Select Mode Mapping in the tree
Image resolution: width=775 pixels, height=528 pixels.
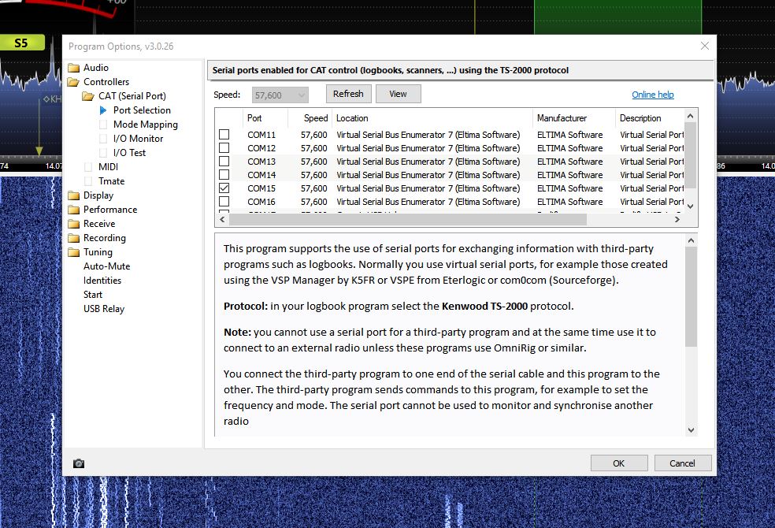[145, 125]
